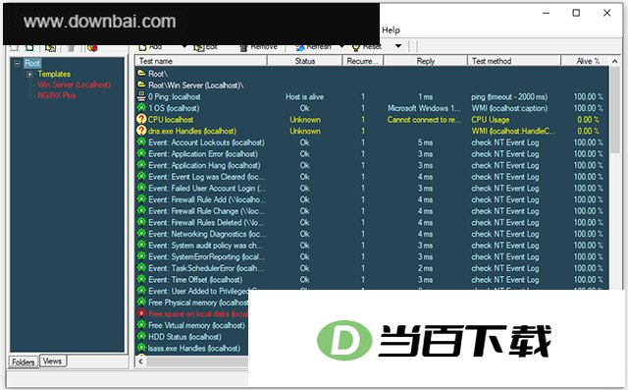Click the Event: SystemErrorReporting icon
Image resolution: width=628 pixels, height=390 pixels.
point(141,256)
